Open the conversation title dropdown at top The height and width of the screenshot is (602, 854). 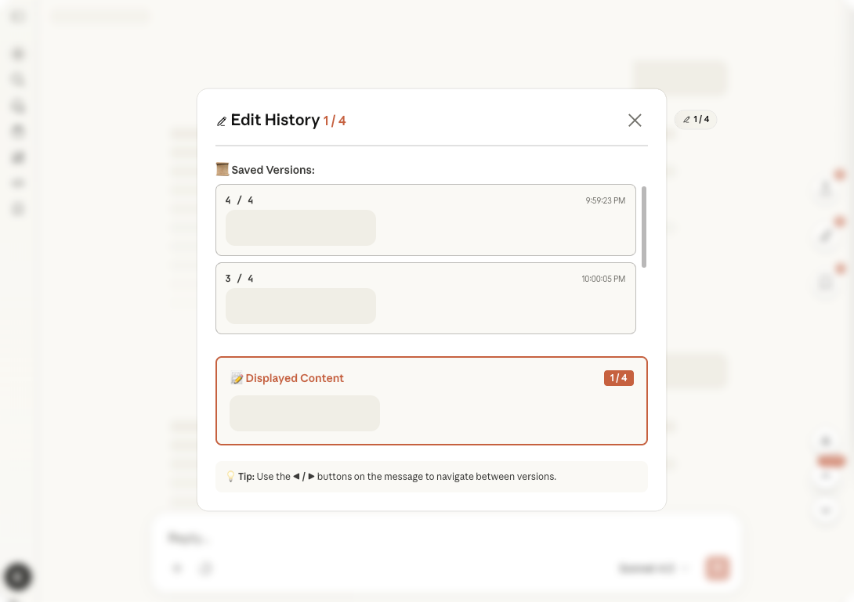click(100, 16)
